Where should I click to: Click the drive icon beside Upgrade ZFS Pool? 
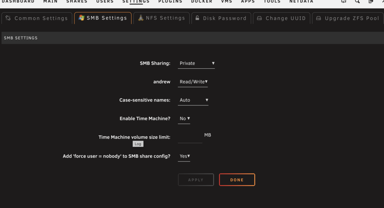318,18
